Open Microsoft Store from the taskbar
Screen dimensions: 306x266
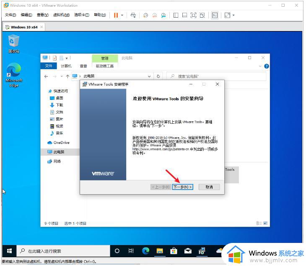click(x=174, y=251)
